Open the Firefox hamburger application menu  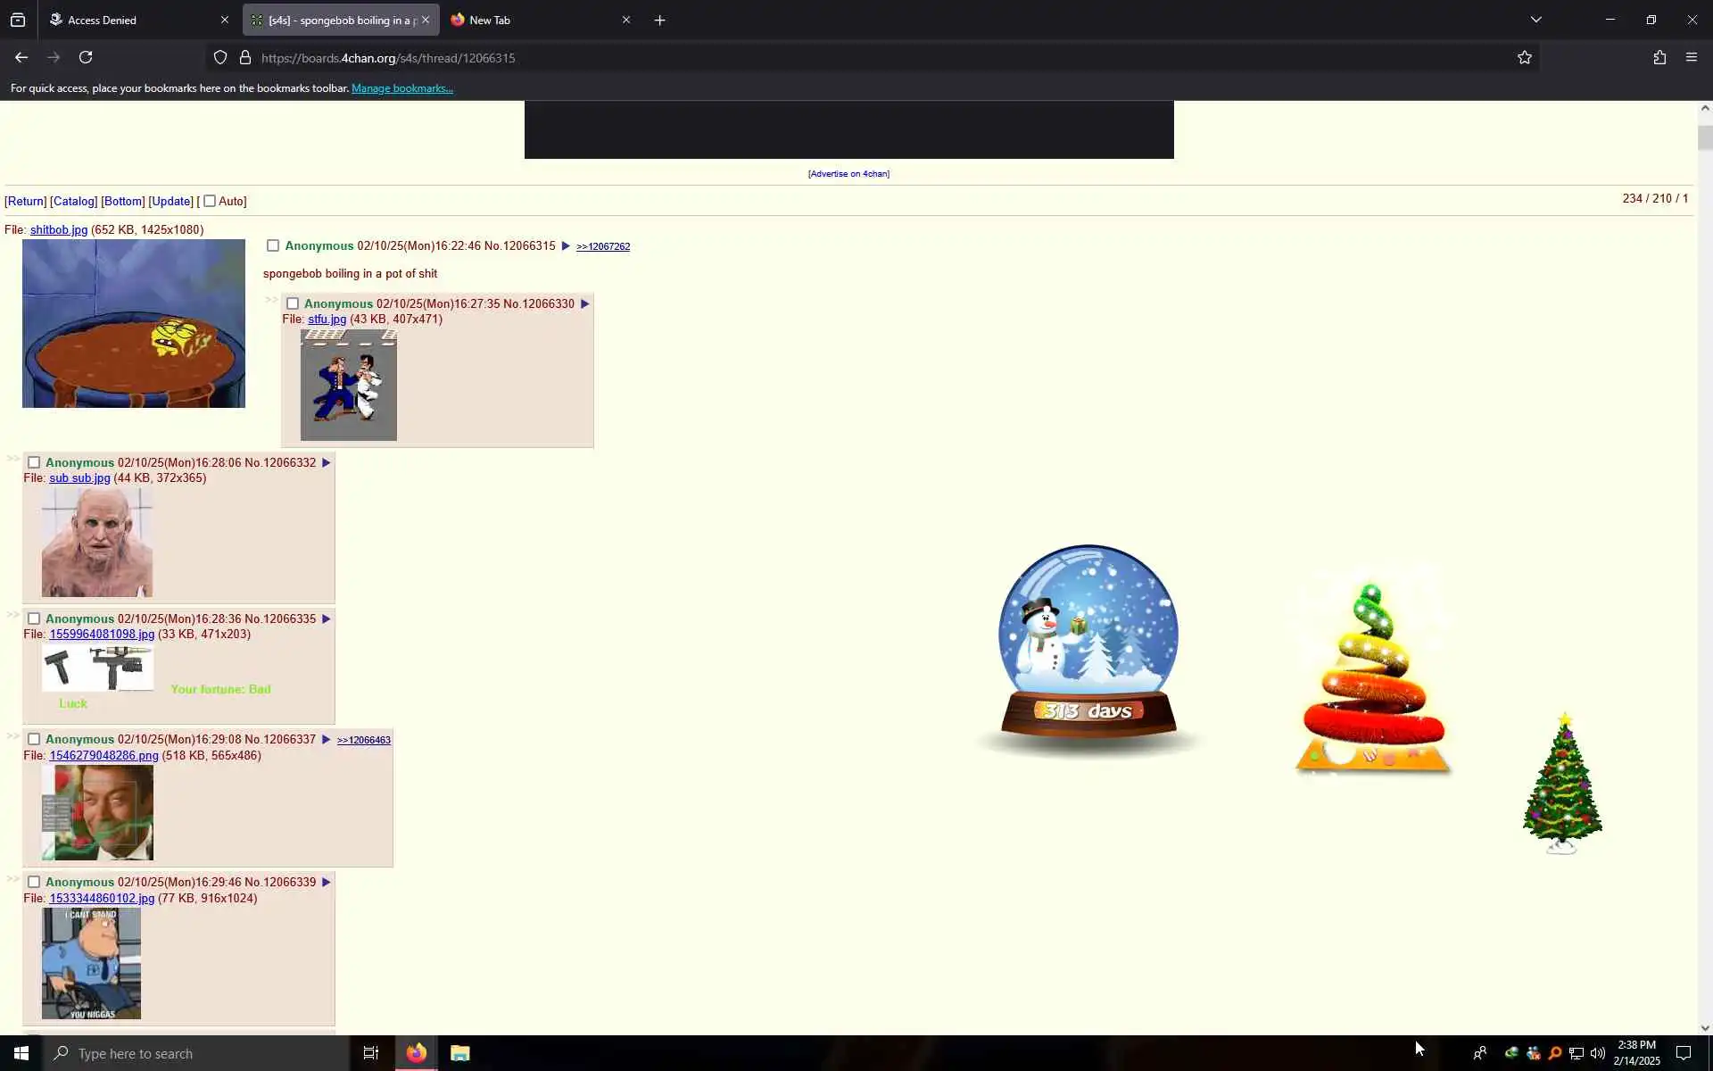1691,57
